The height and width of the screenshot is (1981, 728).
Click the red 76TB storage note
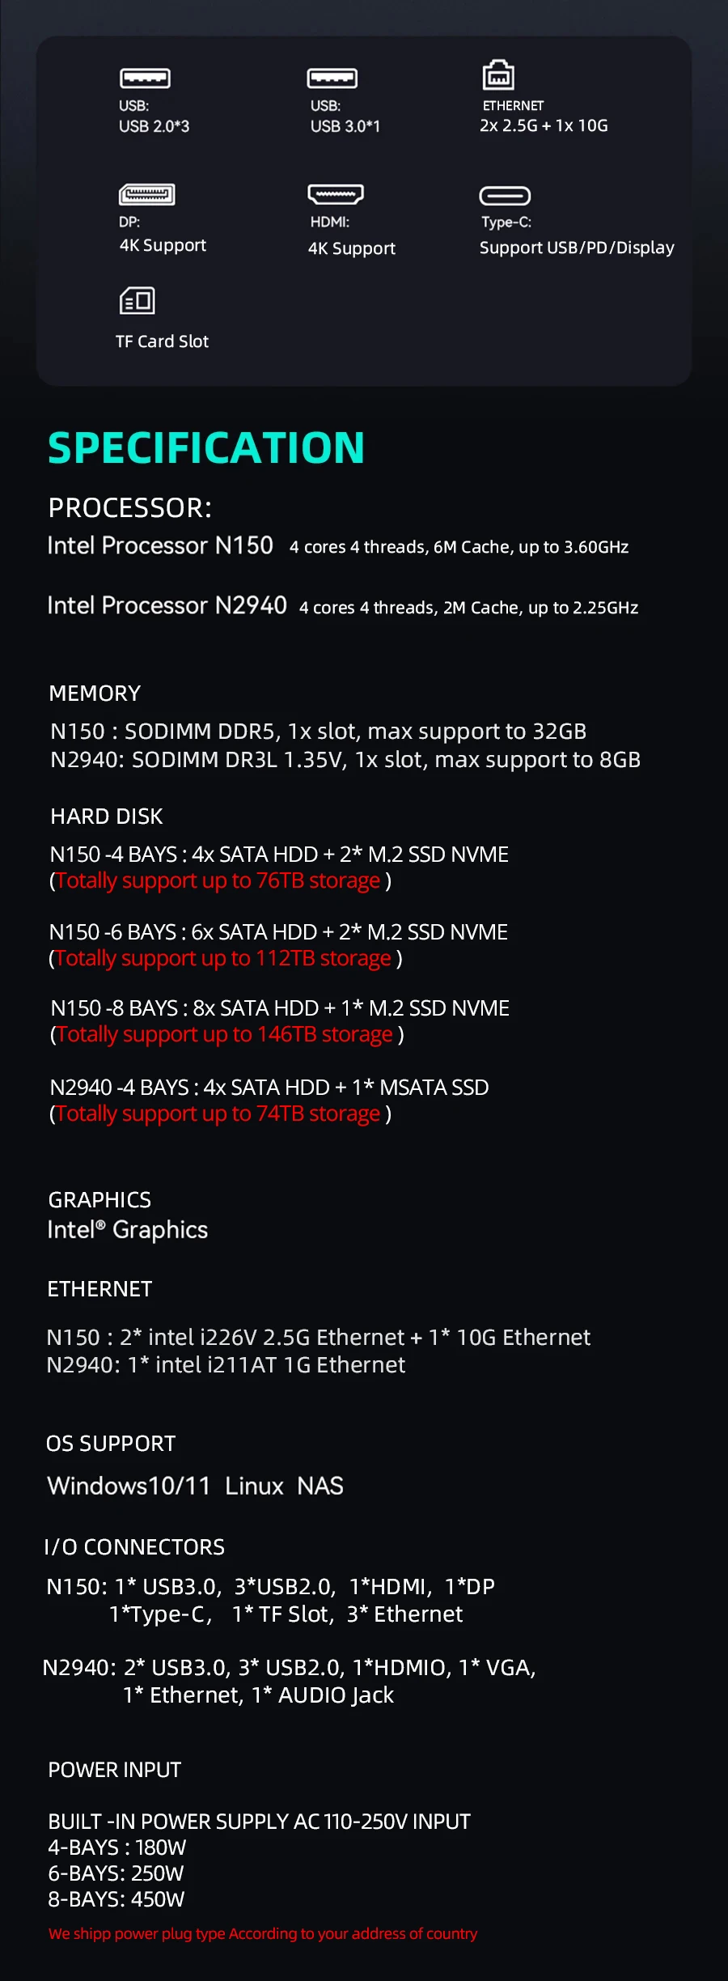pyautogui.click(x=218, y=880)
